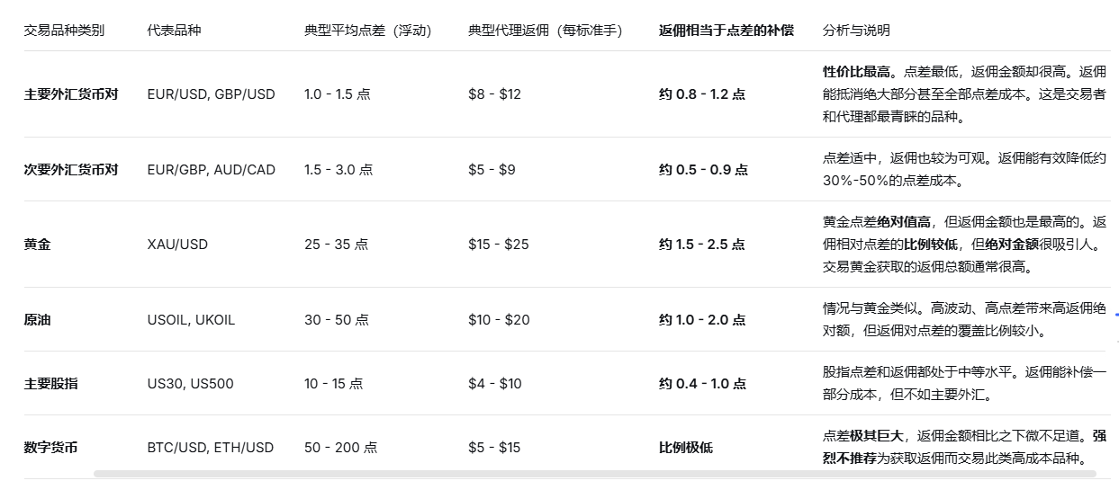Select the 数字货币 row label
The height and width of the screenshot is (481, 1119).
point(50,447)
